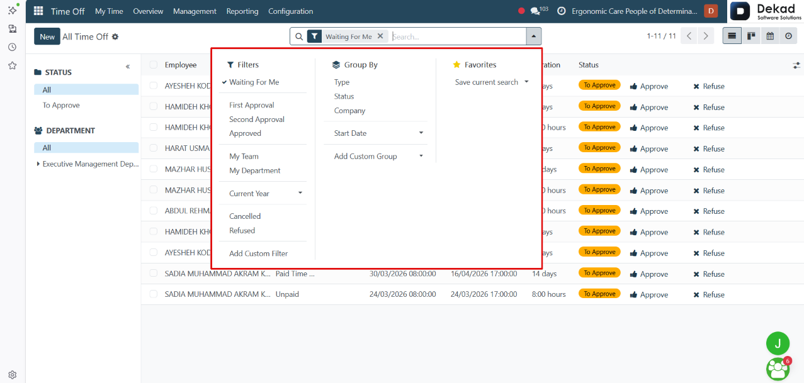Open the Reporting menu
This screenshot has width=804, height=383.
pyautogui.click(x=242, y=11)
